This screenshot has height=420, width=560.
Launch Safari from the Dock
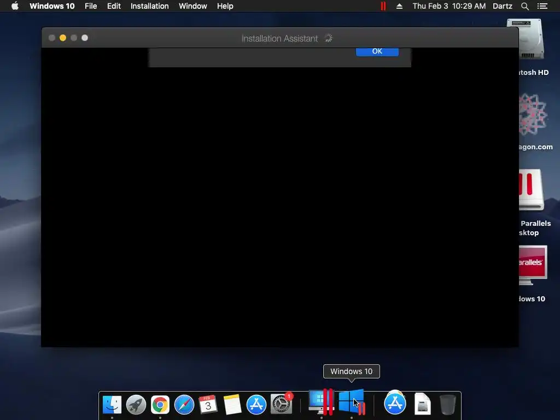(x=184, y=405)
